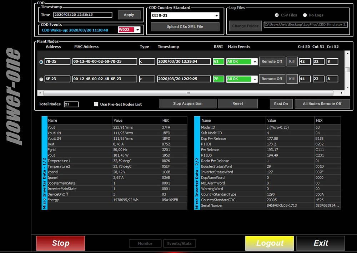Click the Fgrid value 50,00 Hz
Image resolution: width=357 pixels, height=253 pixels.
click(x=120, y=150)
